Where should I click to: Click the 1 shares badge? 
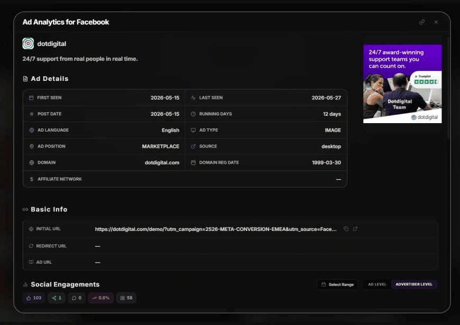[57, 298]
